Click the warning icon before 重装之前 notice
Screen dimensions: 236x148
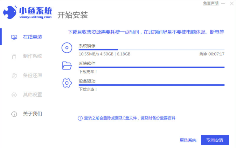click(x=80, y=118)
